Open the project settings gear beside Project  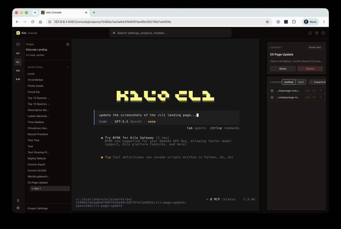(68, 44)
